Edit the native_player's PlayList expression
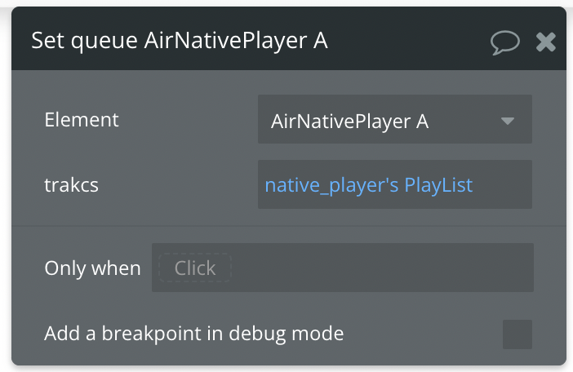This screenshot has width=573, height=372. click(369, 184)
